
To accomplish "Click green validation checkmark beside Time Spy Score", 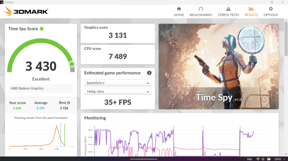I will pyautogui.click(x=42, y=29).
